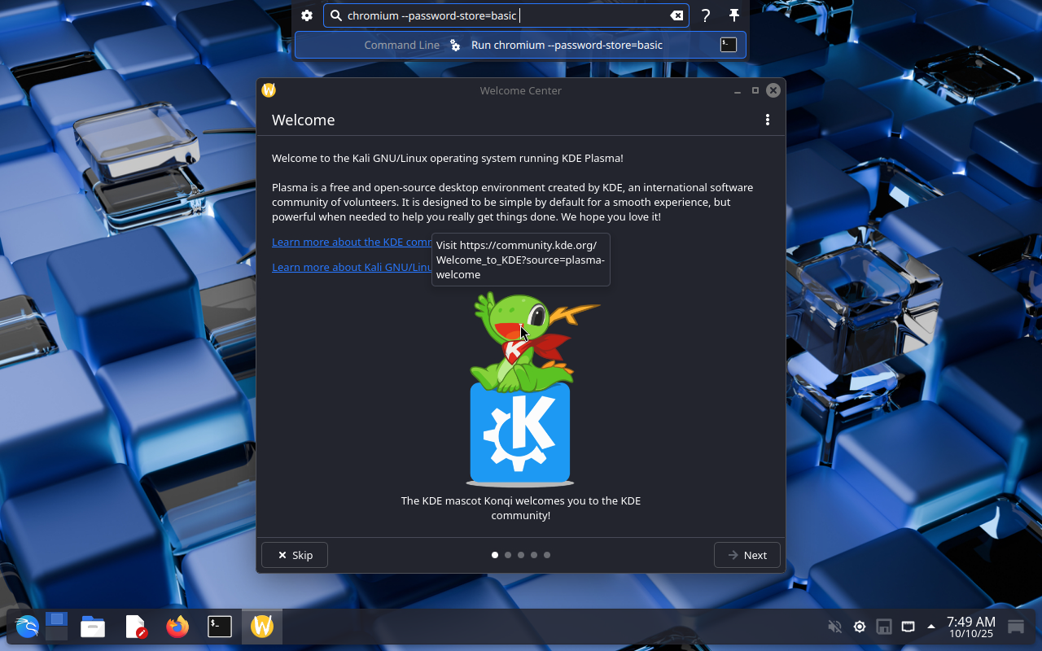Select the Run chromium command result
Viewport: 1042px width, 651px height.
[x=566, y=45]
